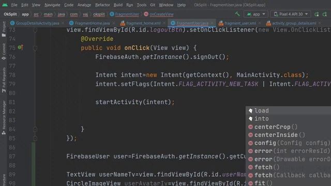Close the FragmentHome.java tab
The image size is (331, 186).
pyautogui.click(x=114, y=23)
